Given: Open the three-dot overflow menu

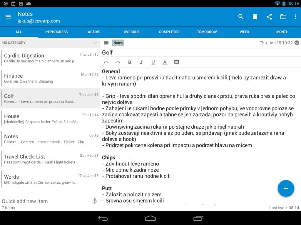Looking at the screenshot, I should click(x=296, y=17).
